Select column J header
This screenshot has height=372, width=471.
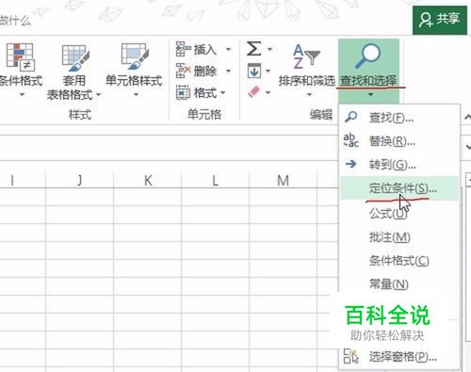click(79, 181)
